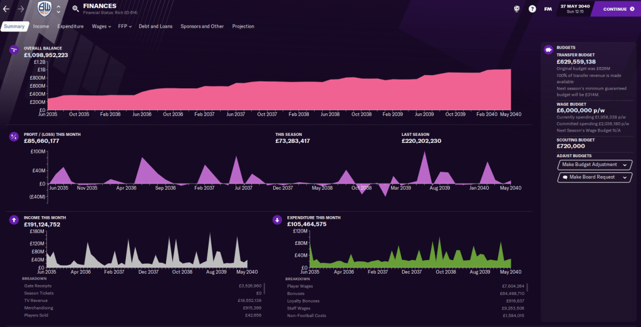Click the Expenditure This Month arrow icon

click(x=277, y=220)
